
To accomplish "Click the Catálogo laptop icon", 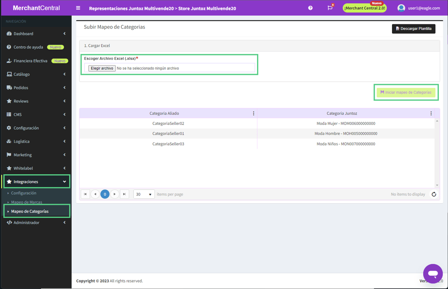I will (x=9, y=74).
